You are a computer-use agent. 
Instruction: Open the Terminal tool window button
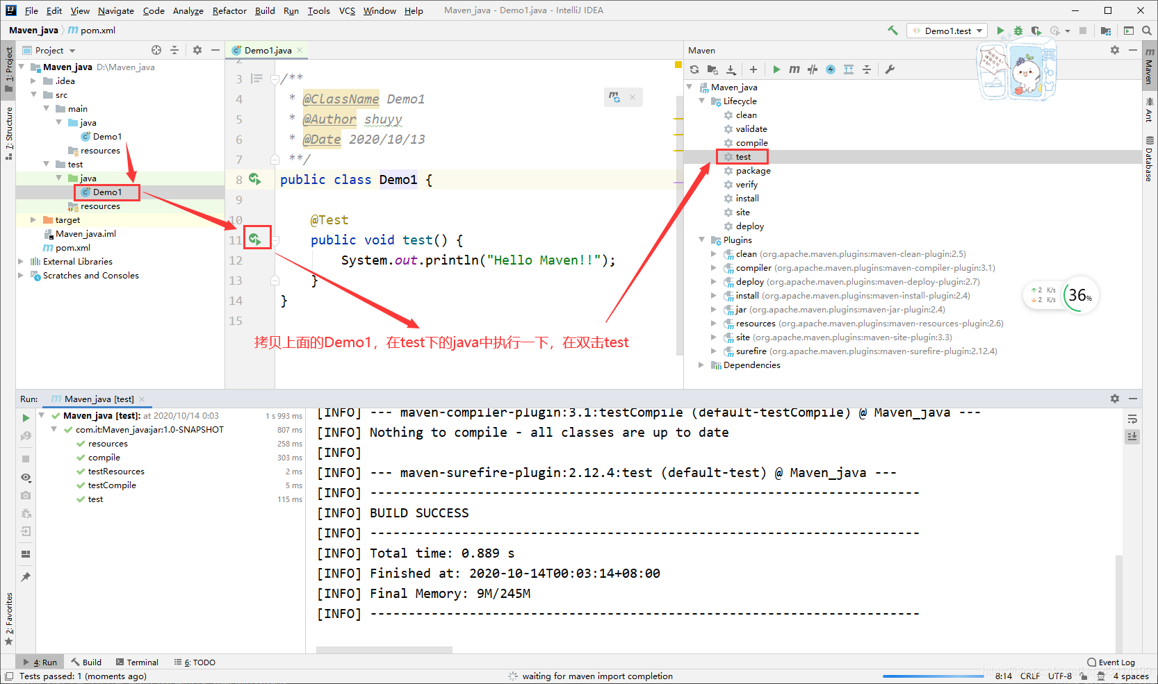(137, 662)
